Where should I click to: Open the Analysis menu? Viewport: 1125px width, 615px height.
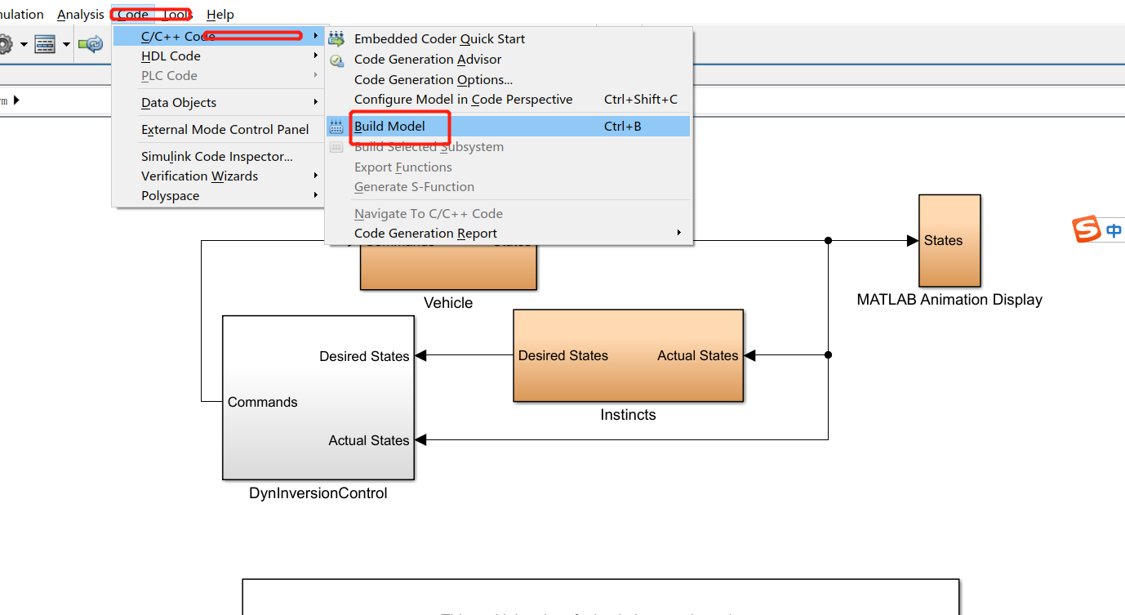click(79, 14)
